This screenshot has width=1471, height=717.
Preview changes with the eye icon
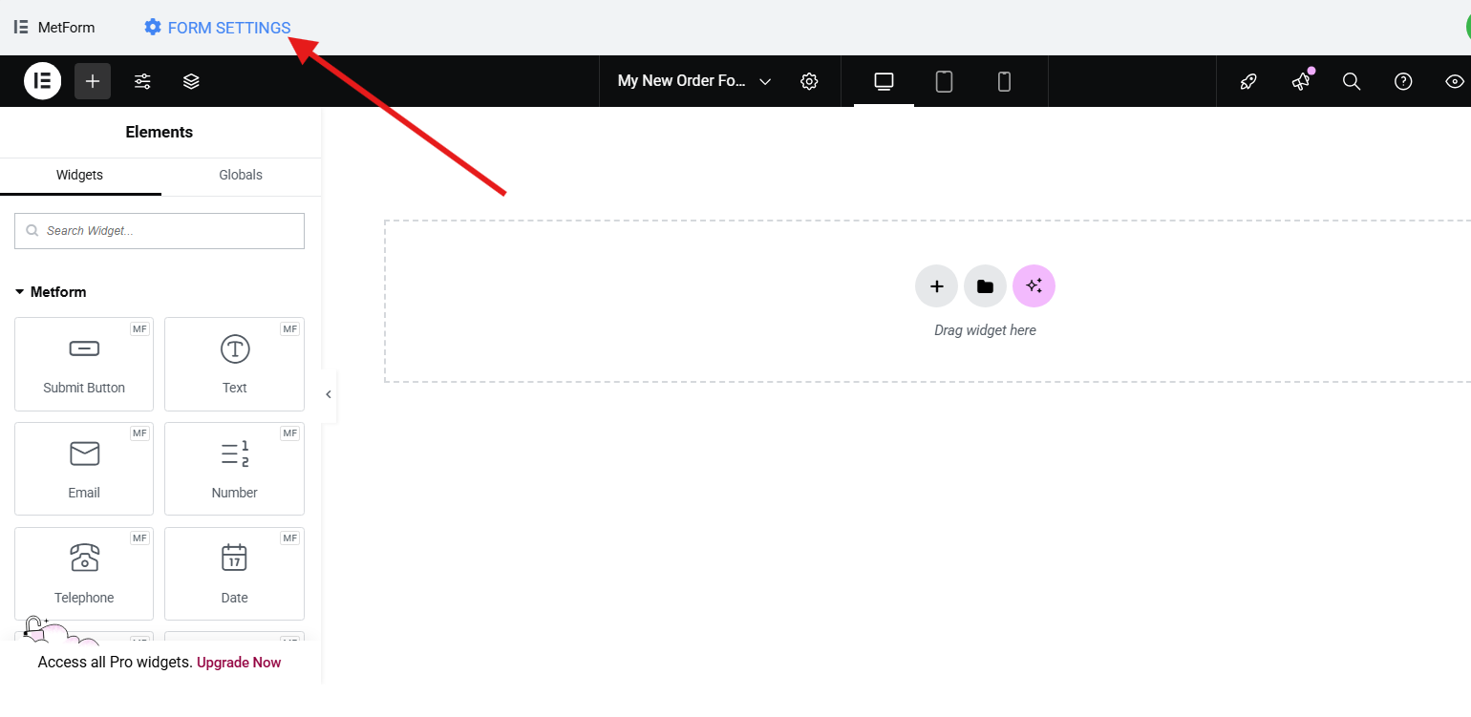1455,81
